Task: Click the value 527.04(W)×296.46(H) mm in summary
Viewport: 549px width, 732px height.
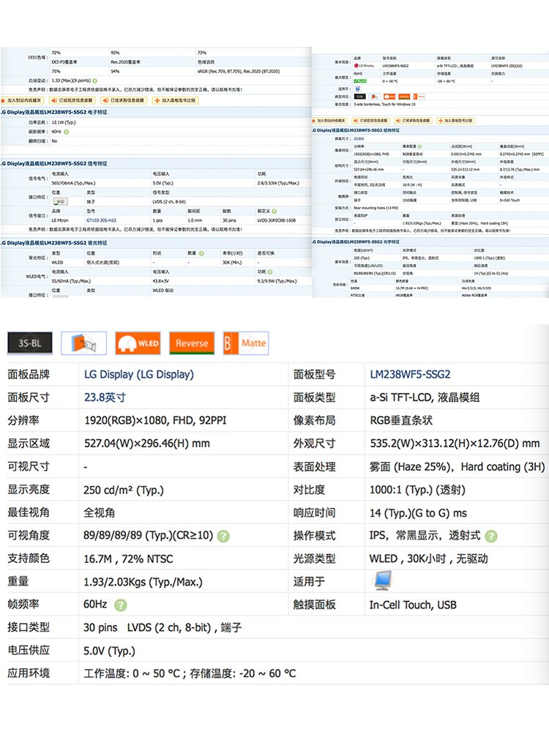Action: pyautogui.click(x=146, y=444)
